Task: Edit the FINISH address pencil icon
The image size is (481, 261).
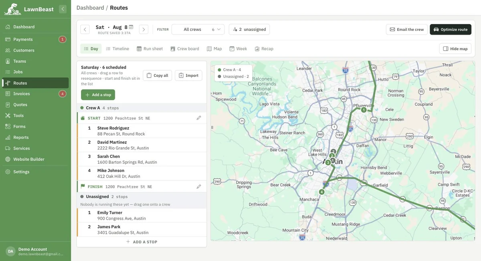Action: pos(199,186)
